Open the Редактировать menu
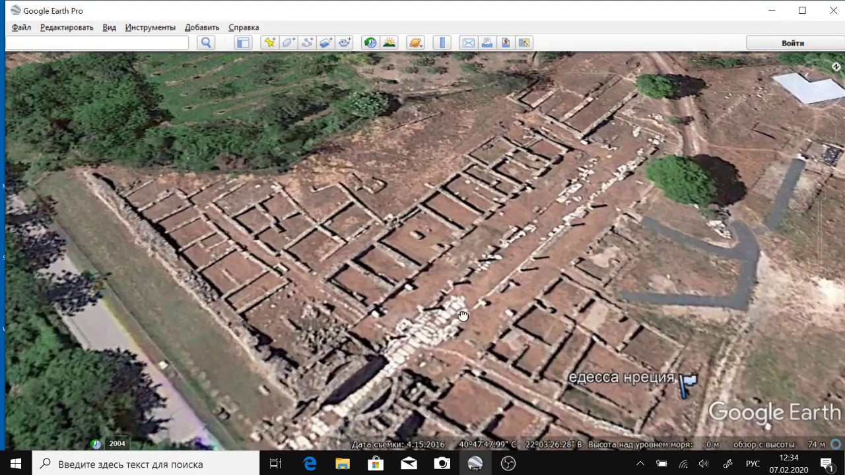This screenshot has height=475, width=845. coord(67,27)
